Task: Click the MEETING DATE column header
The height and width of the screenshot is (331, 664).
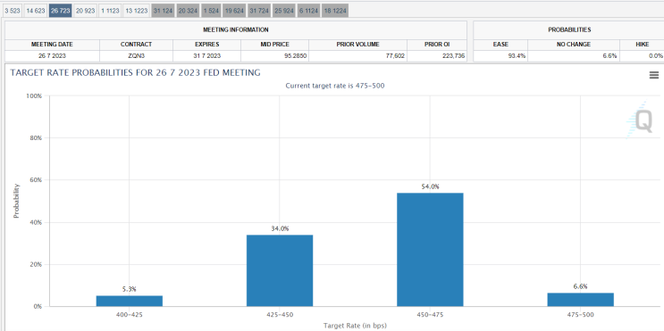Action: pos(52,44)
